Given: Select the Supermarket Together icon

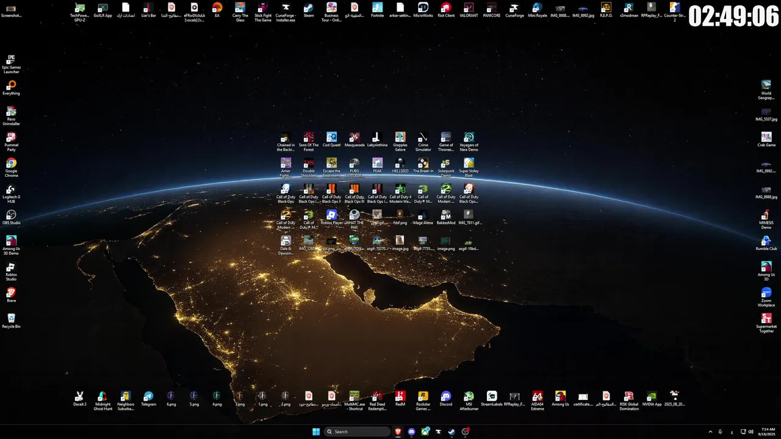Looking at the screenshot, I should (766, 323).
